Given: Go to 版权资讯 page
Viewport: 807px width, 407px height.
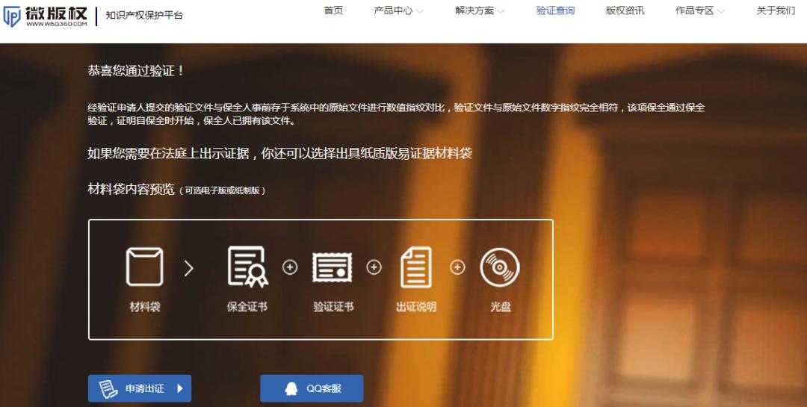Looking at the screenshot, I should pyautogui.click(x=625, y=10).
